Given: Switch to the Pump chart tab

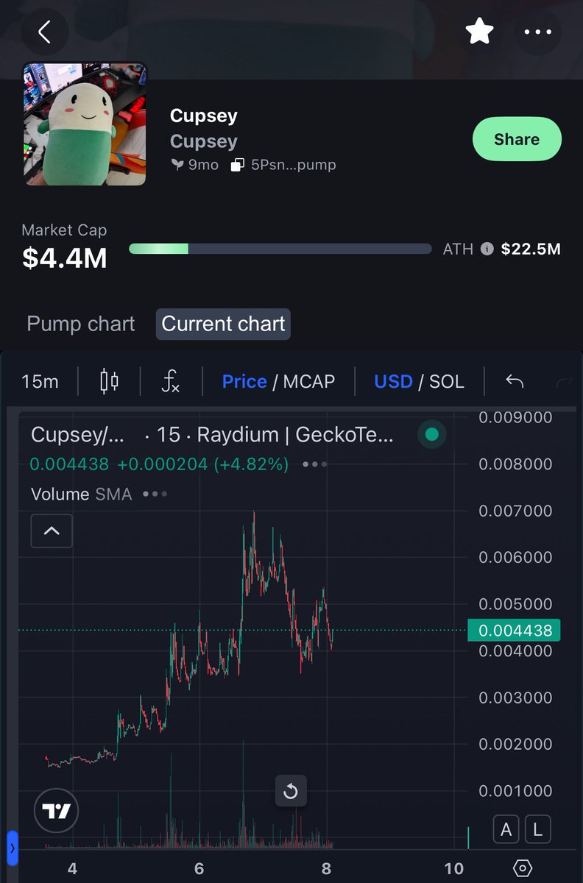Looking at the screenshot, I should [81, 324].
